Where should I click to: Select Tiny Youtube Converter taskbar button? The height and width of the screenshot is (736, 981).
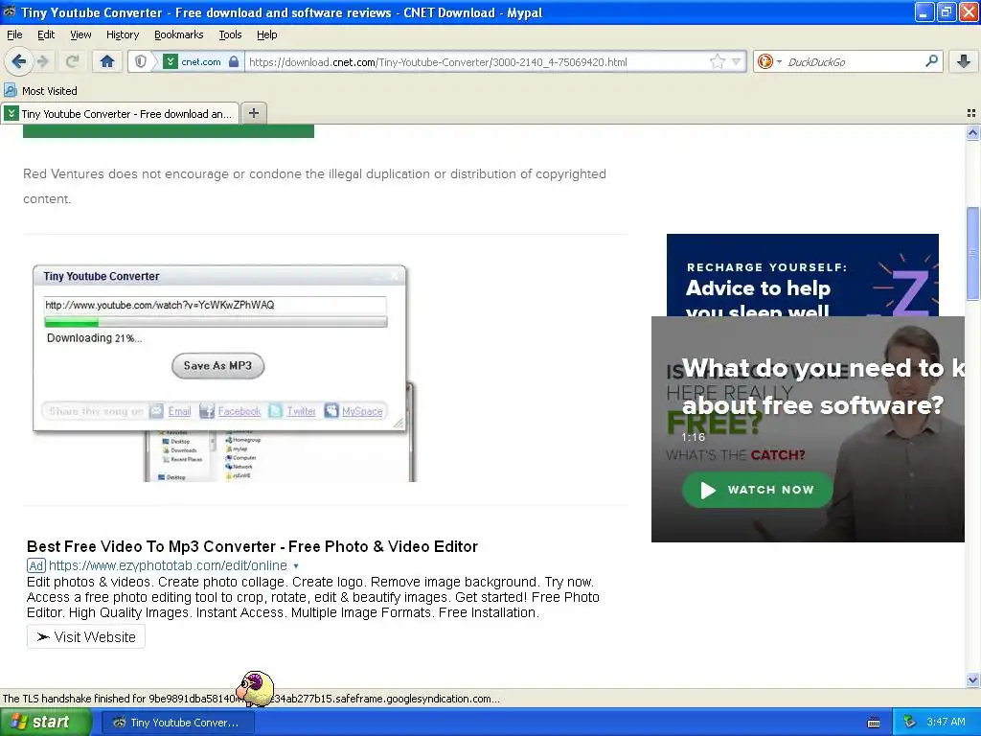click(x=177, y=723)
